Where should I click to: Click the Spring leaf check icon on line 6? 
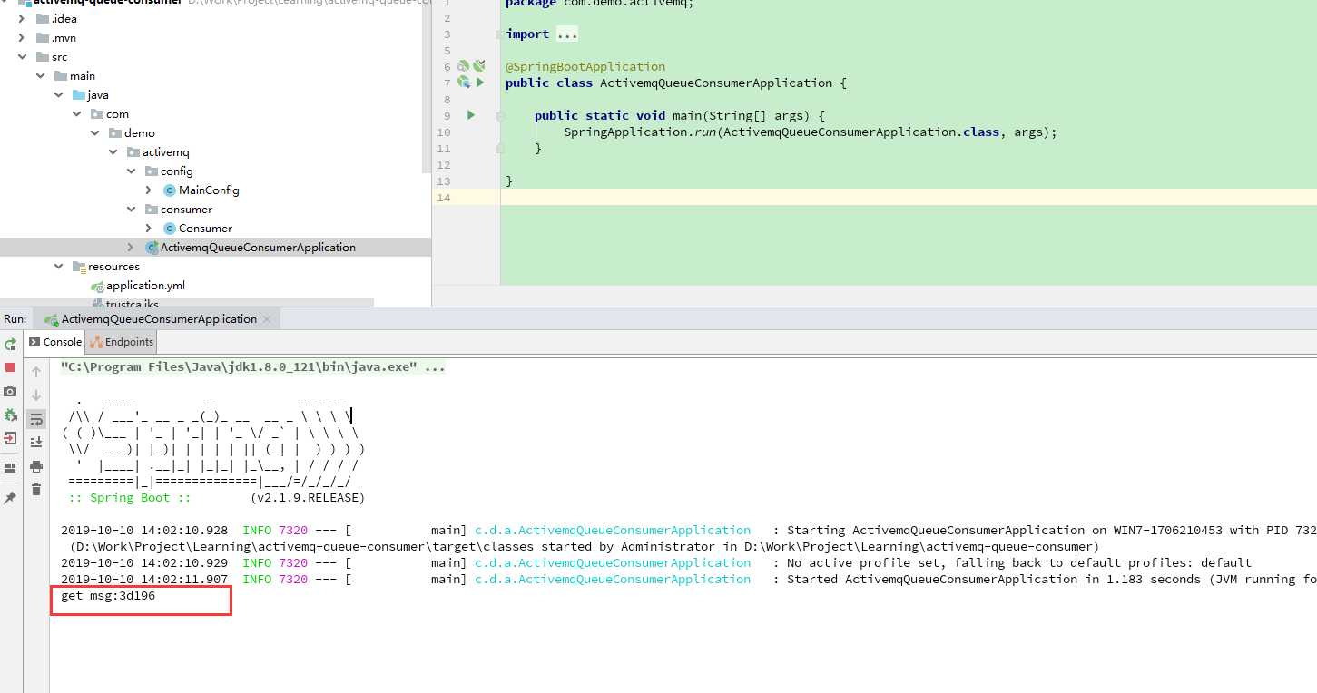click(x=479, y=66)
